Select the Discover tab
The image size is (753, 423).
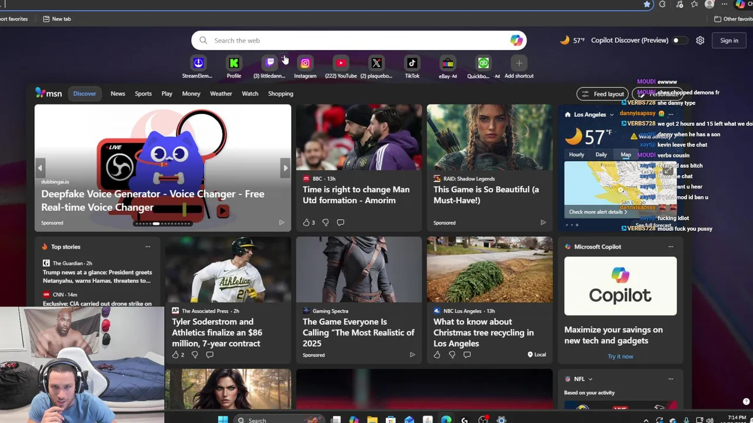pos(85,93)
